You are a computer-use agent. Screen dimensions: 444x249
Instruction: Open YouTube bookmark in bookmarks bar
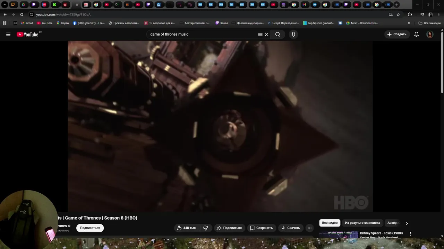pos(45,23)
